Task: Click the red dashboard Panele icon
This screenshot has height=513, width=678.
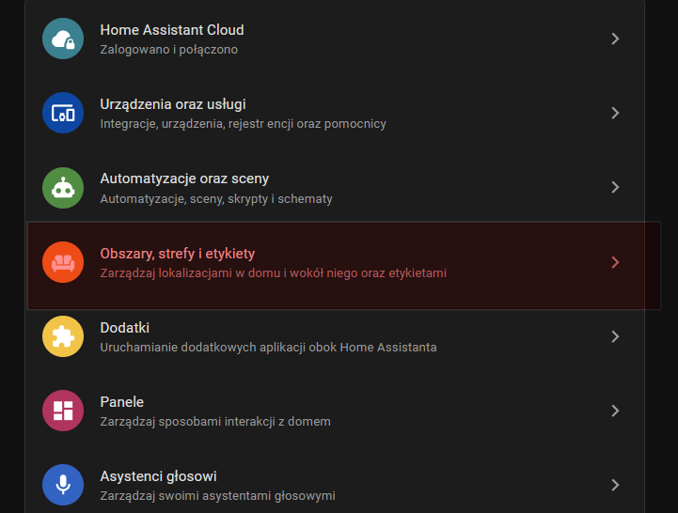Action: 63,411
